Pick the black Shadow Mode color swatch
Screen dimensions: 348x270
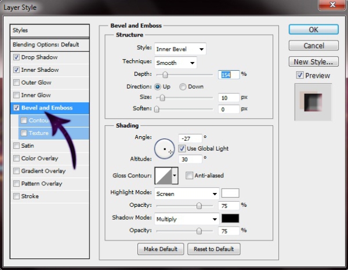[x=230, y=219]
